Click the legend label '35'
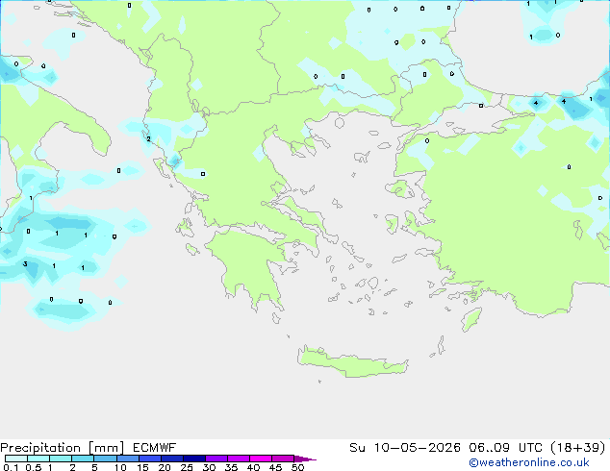This screenshot has height=471, width=610. 231,467
